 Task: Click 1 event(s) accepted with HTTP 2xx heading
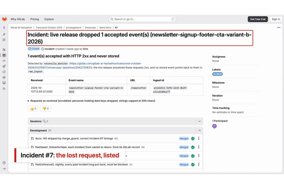point(73,56)
